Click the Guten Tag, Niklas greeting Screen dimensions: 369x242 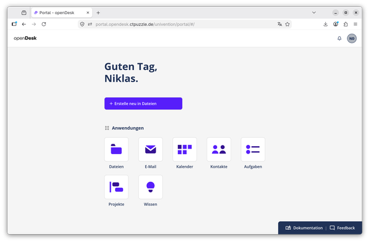[x=131, y=72]
